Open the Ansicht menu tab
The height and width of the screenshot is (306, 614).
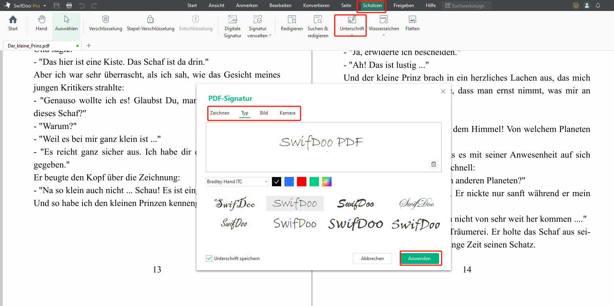coord(216,5)
